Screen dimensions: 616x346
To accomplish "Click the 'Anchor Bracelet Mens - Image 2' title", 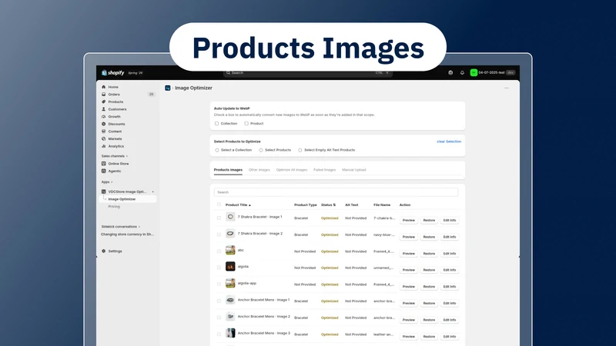I will pyautogui.click(x=263, y=316).
